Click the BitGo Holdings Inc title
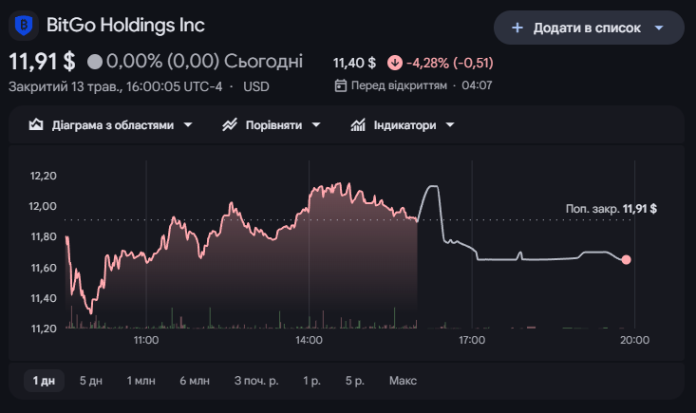 point(125,26)
